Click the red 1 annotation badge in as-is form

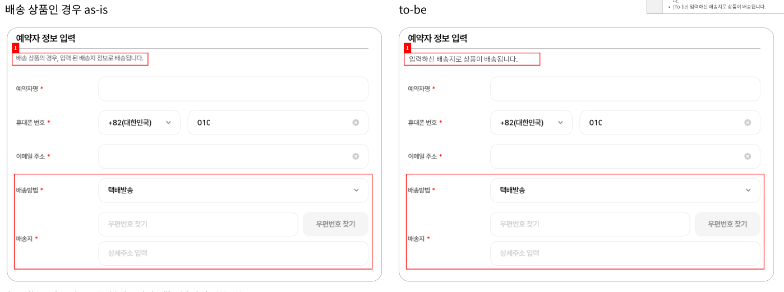coord(16,49)
